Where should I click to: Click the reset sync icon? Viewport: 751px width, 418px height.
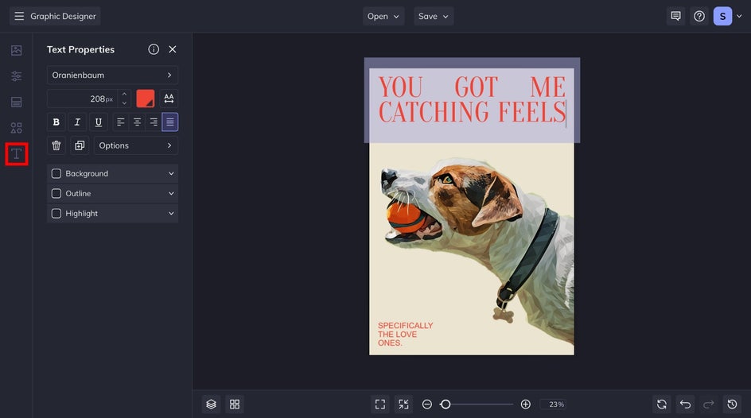click(661, 404)
